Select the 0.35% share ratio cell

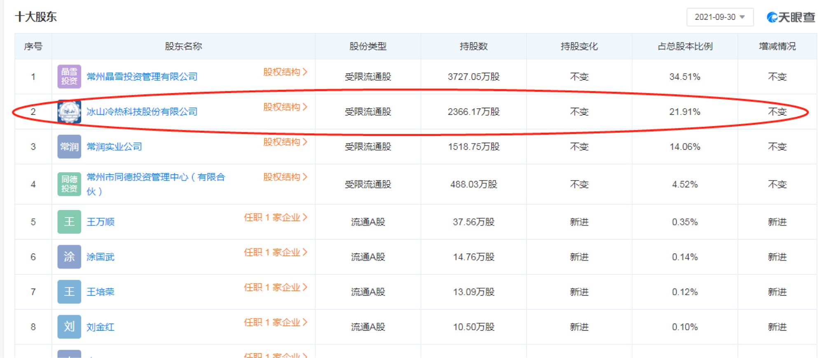tap(685, 222)
